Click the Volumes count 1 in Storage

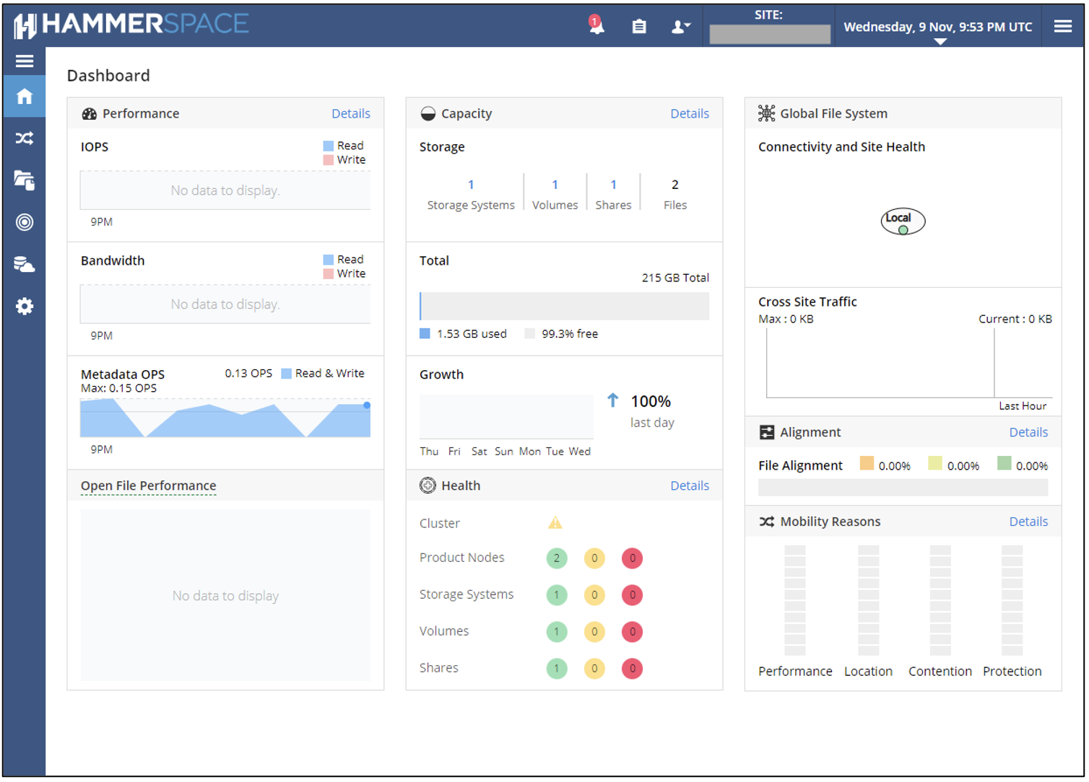[x=555, y=185]
